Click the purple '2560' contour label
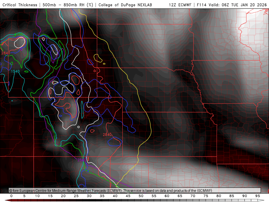Image resolution: width=269 pixels, height=202 pixels. pos(82,160)
